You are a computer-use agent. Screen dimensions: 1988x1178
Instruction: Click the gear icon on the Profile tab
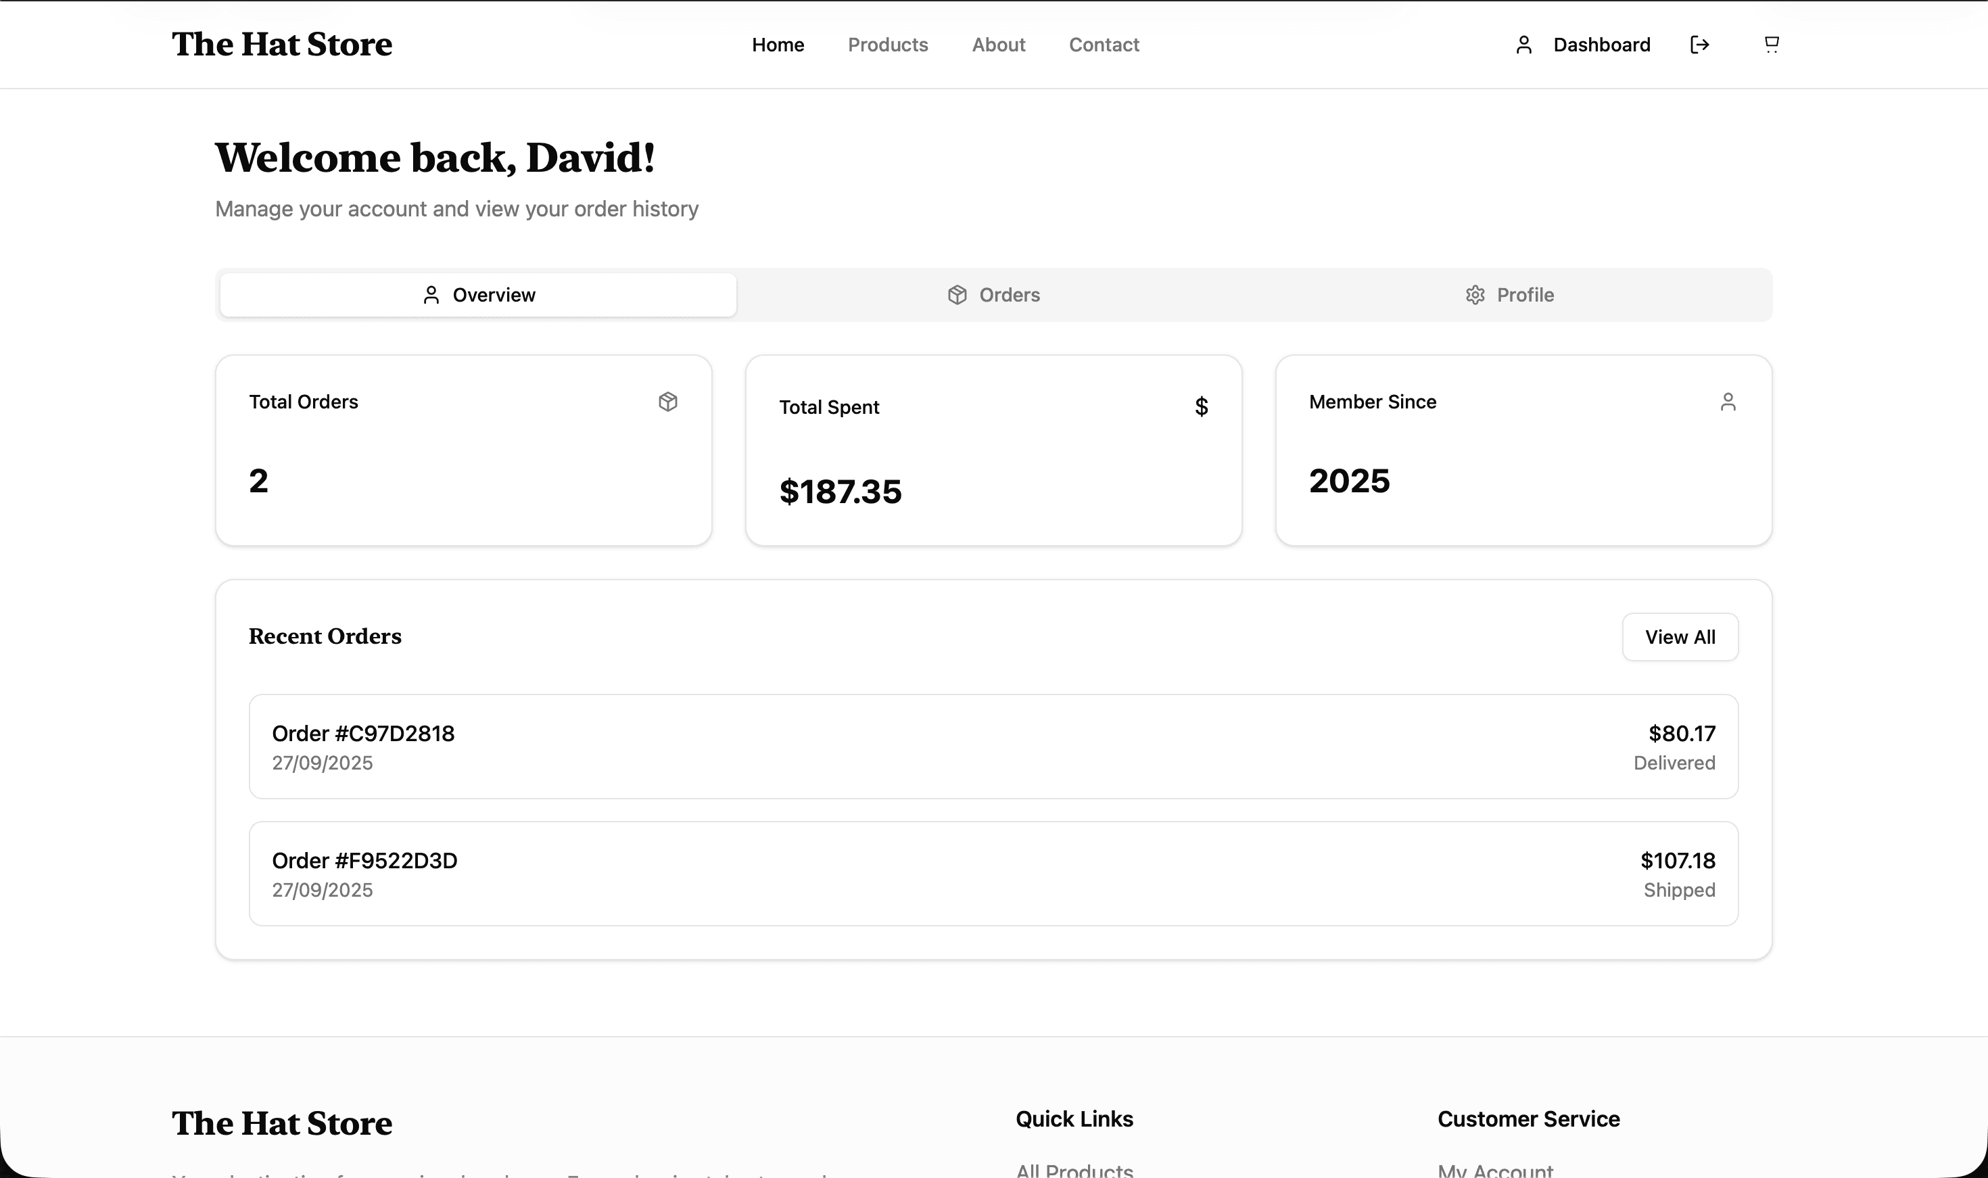tap(1475, 296)
